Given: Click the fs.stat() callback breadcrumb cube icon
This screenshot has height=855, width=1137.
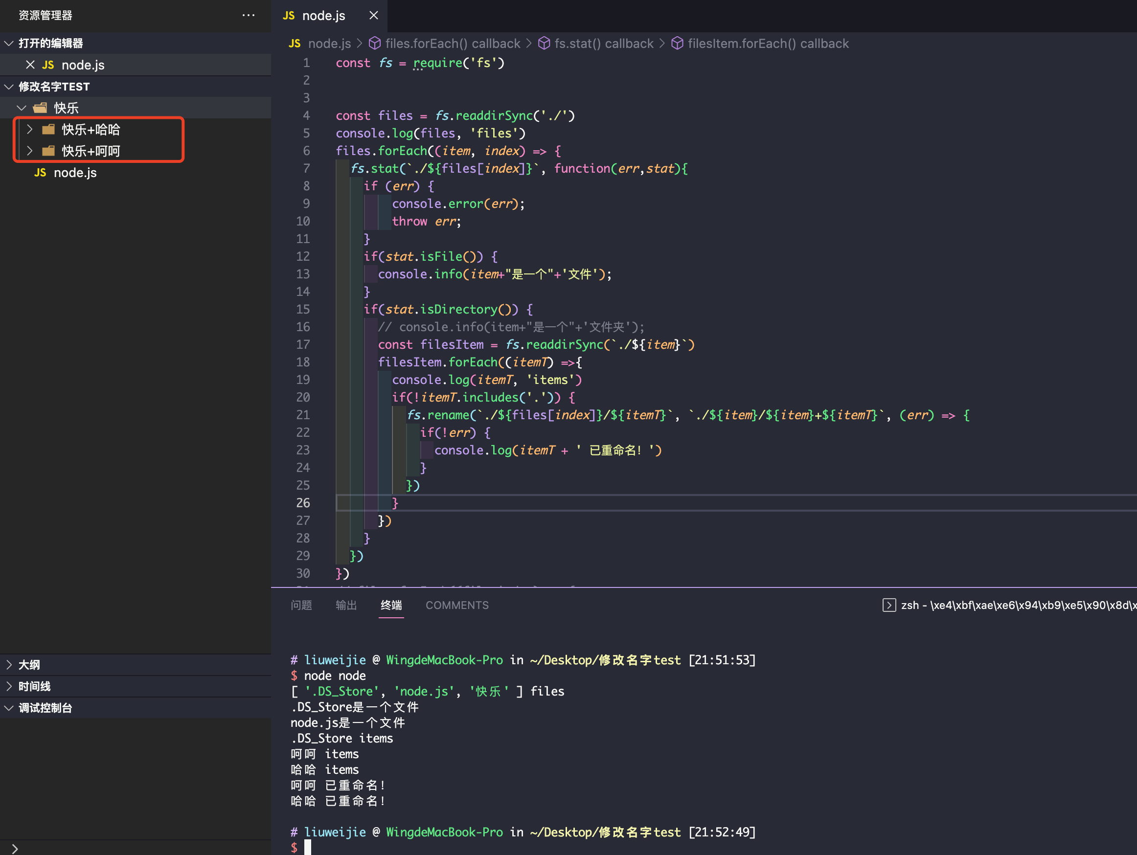Looking at the screenshot, I should (x=544, y=44).
